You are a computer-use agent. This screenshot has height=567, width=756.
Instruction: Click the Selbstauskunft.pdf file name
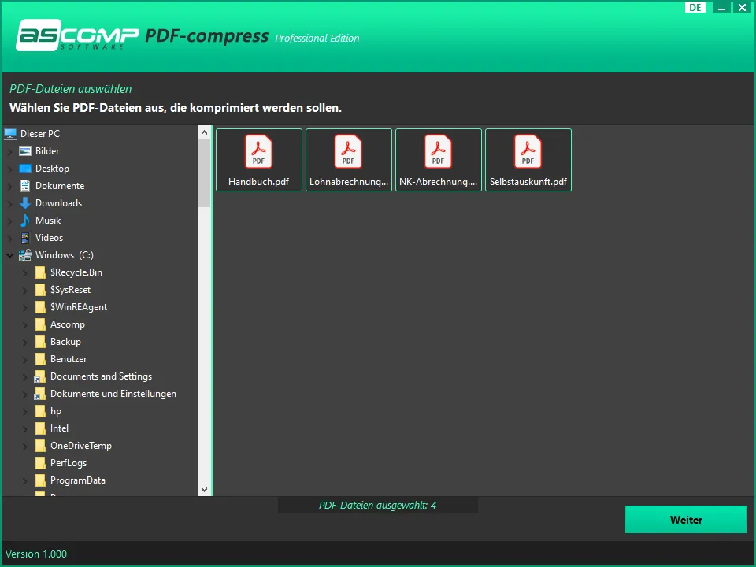click(528, 182)
